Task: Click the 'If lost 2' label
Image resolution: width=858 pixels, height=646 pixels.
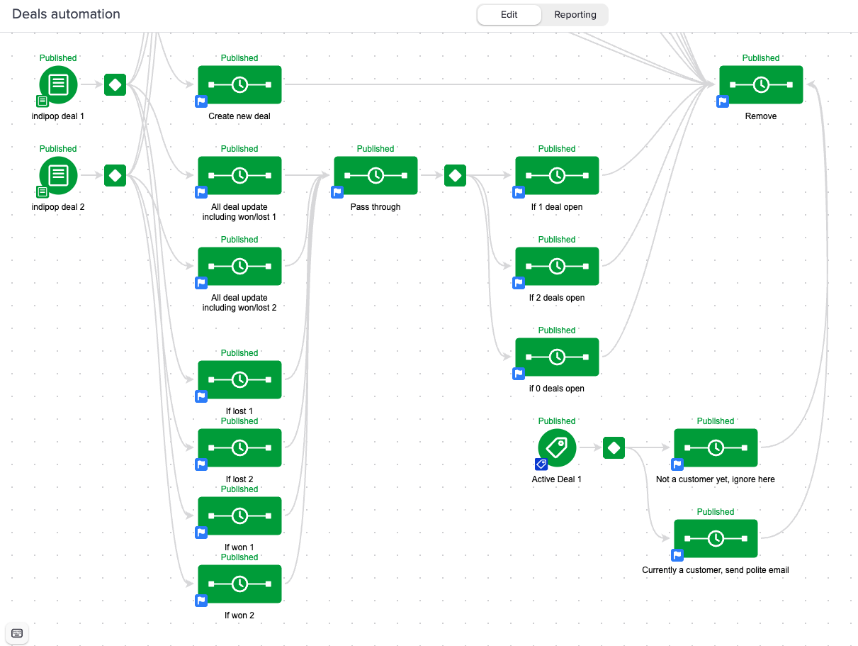Action: [239, 479]
